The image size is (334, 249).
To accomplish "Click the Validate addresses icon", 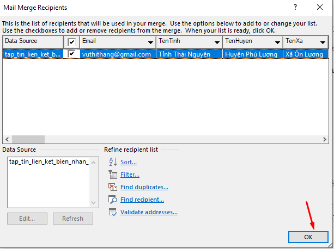I will [x=113, y=212].
